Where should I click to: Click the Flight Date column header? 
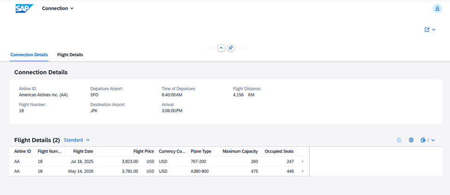(83, 151)
